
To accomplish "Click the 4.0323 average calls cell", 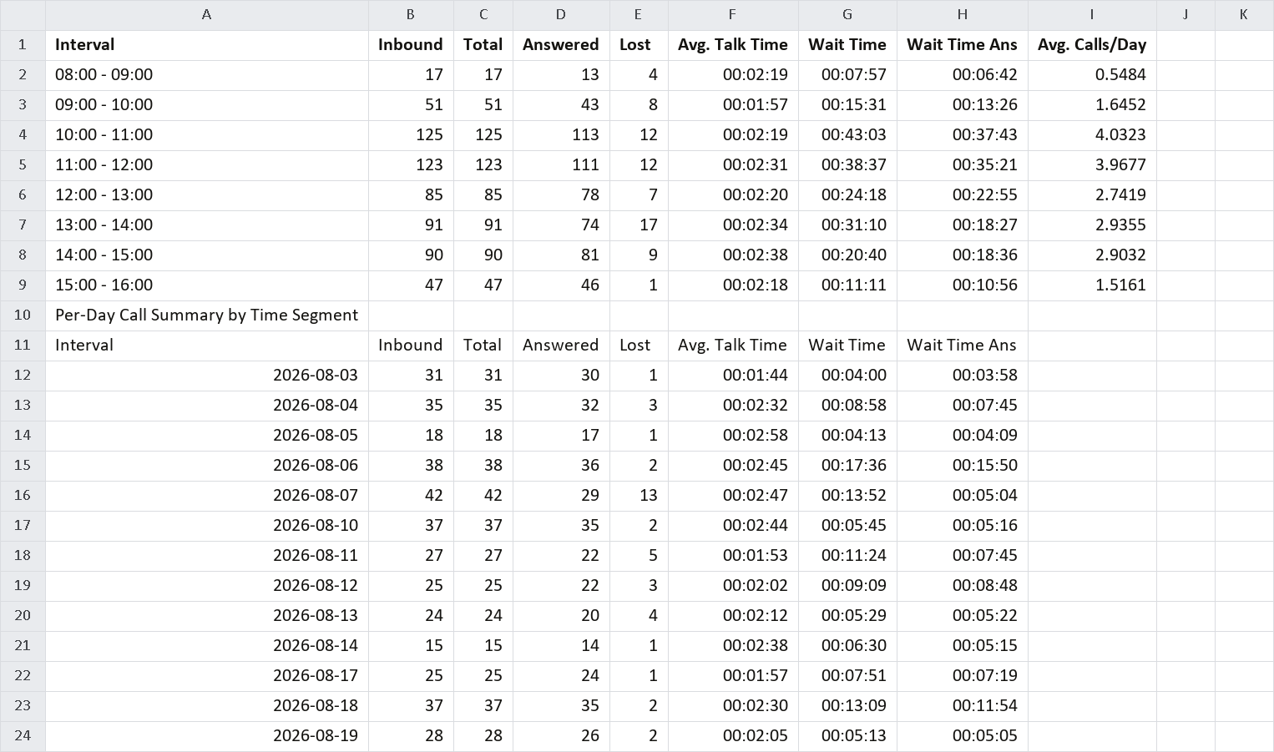I will point(1092,135).
